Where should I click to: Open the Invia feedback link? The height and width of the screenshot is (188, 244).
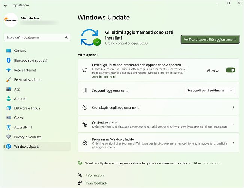click(96, 183)
